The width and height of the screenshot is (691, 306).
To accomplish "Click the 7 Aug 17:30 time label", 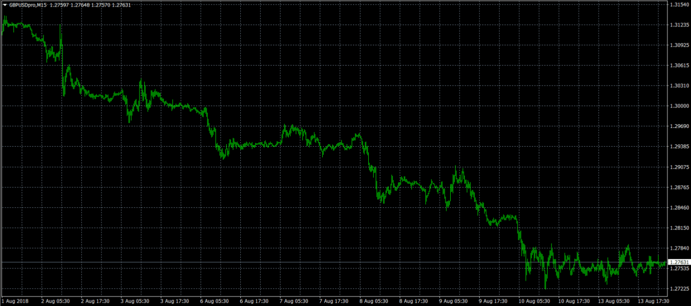I will (334, 301).
